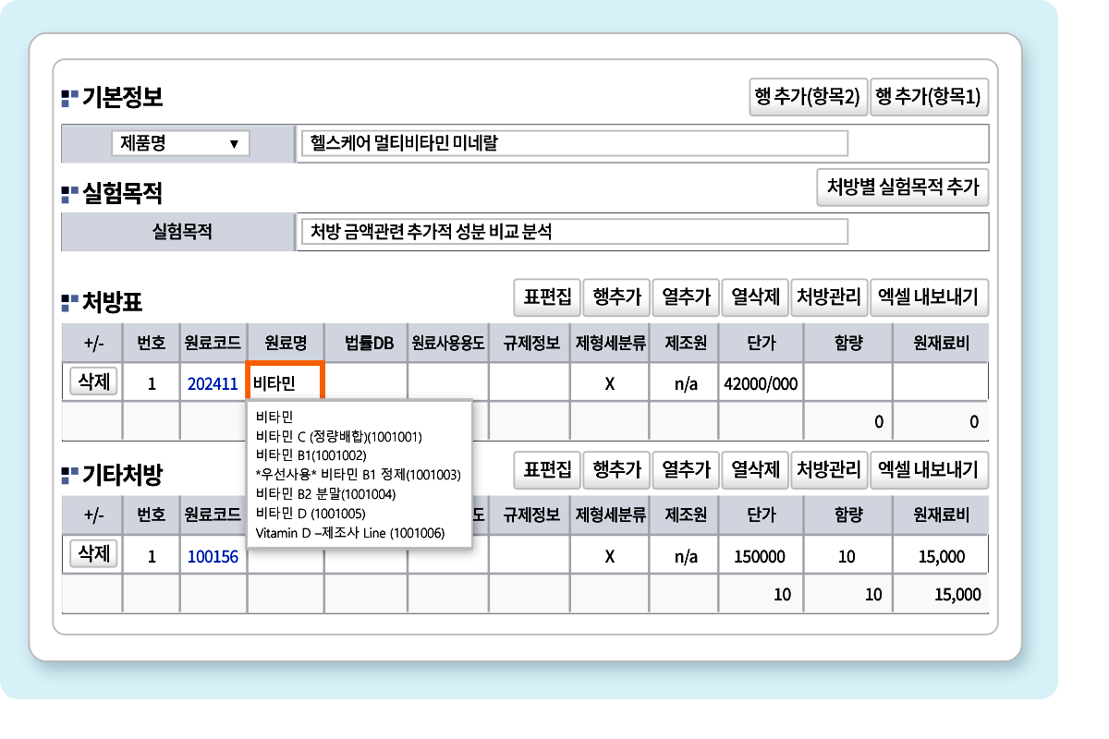Viewport: 1109px width, 739px height.
Task: Open the 제품명 dropdown selector
Action: [x=179, y=143]
